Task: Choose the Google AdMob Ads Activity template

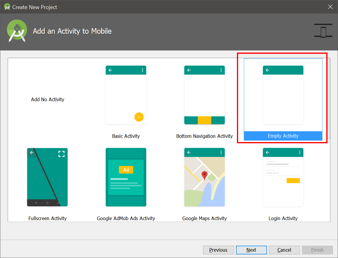Action: pyautogui.click(x=126, y=177)
